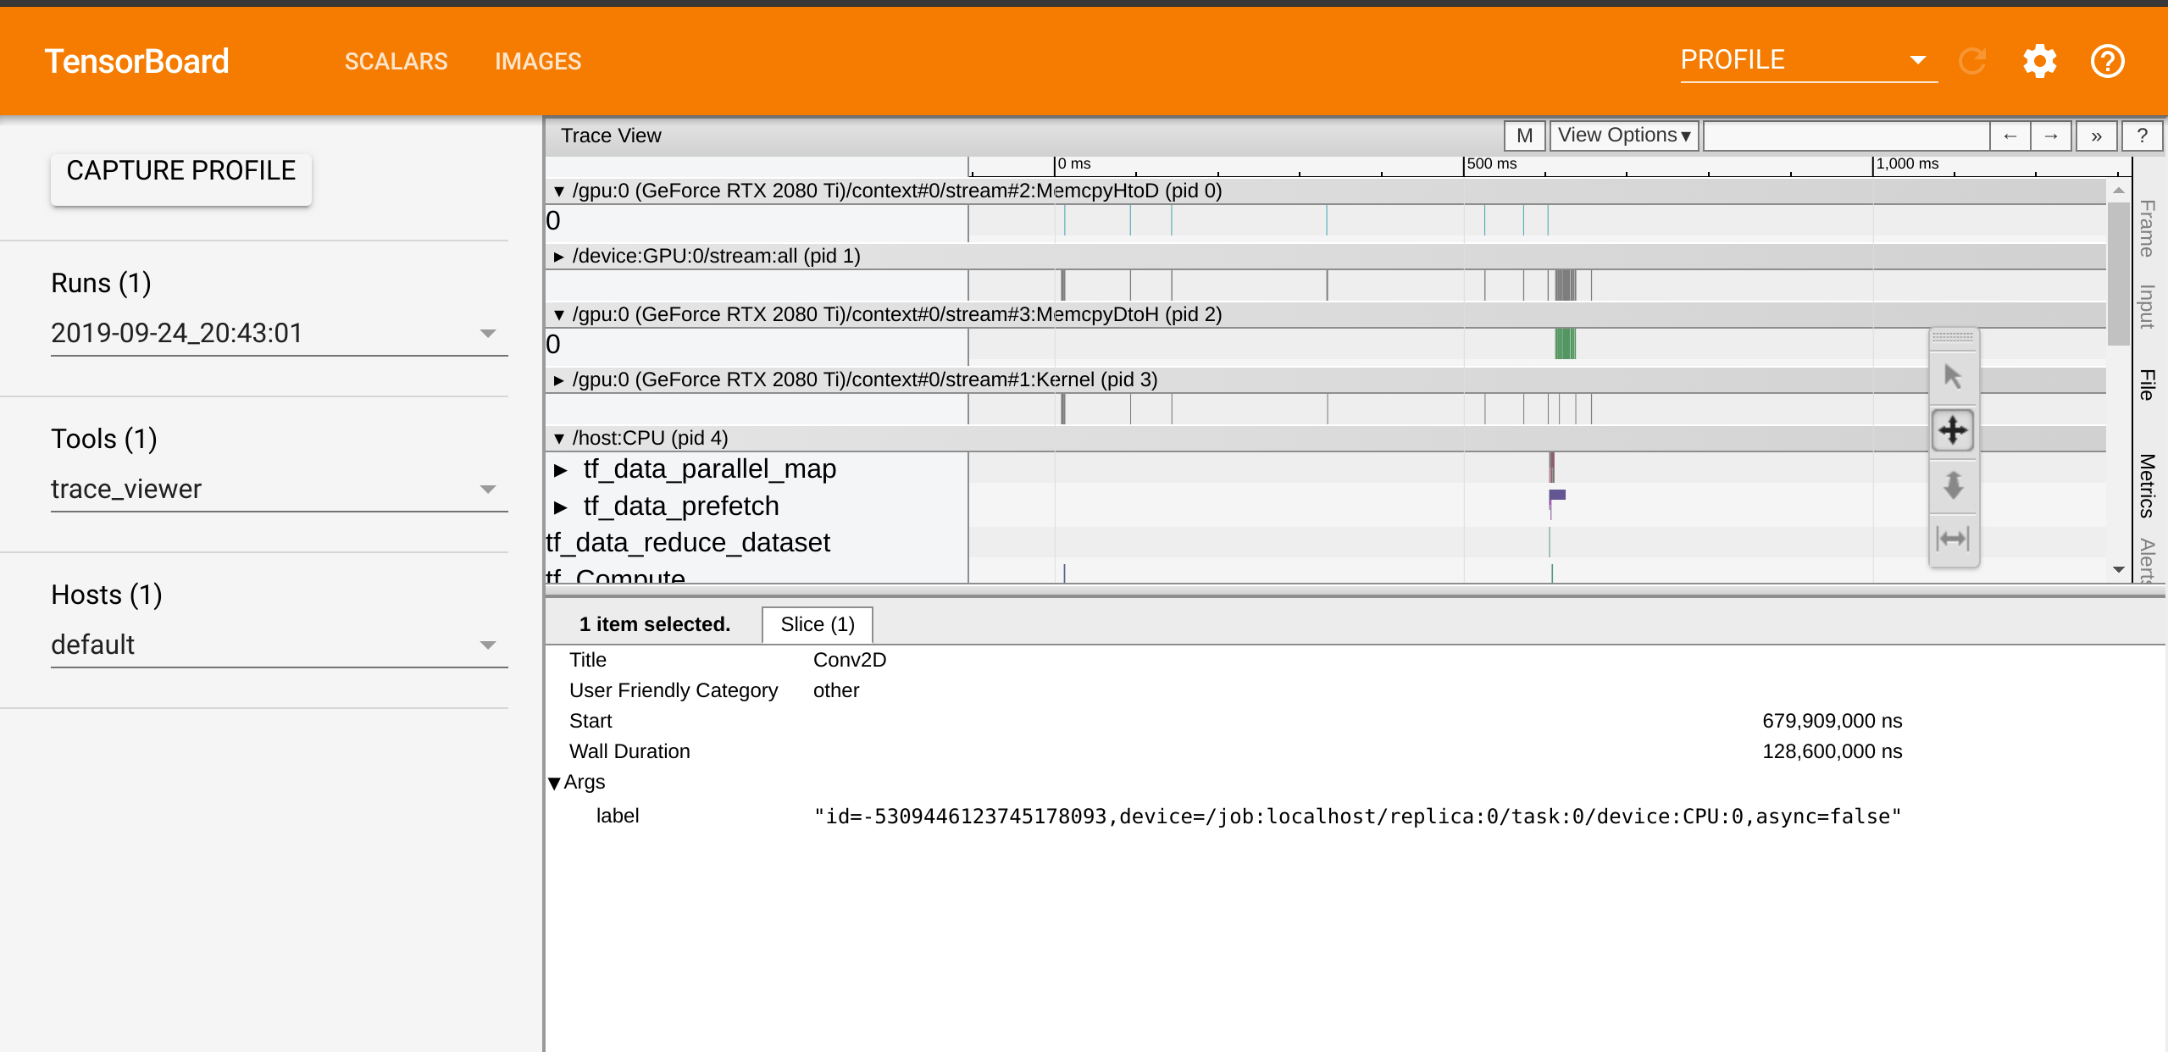
Task: Expand the /device:GPU:0/stream:all row
Action: (560, 256)
